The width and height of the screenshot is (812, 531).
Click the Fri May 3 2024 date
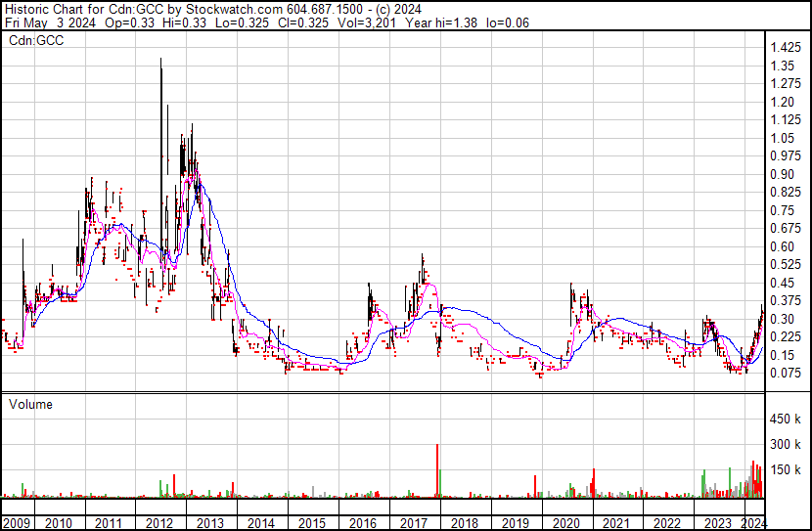[50, 22]
